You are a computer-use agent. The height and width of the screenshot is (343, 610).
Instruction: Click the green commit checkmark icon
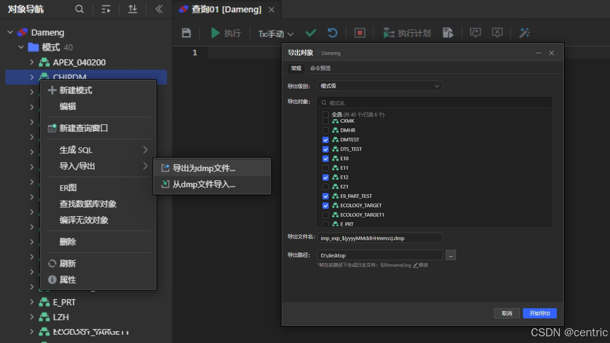click(311, 33)
